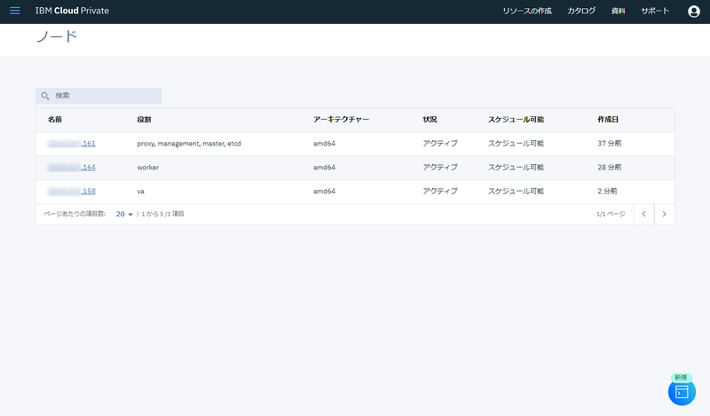
Task: Click the '28 分前' creation time
Action: click(x=609, y=168)
